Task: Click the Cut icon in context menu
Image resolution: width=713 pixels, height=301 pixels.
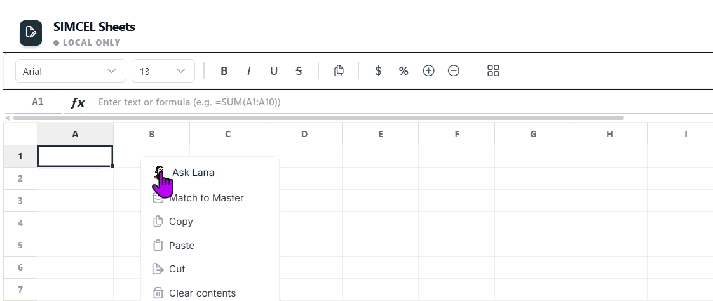Action: pyautogui.click(x=158, y=269)
